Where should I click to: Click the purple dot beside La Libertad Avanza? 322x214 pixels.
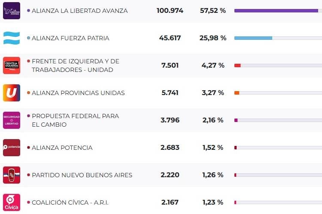[x=28, y=11]
